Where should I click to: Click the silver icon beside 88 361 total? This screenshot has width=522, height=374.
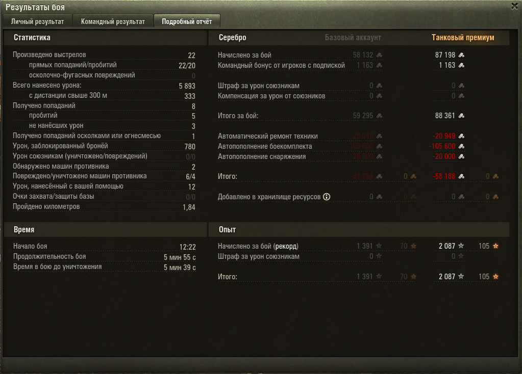click(x=461, y=116)
